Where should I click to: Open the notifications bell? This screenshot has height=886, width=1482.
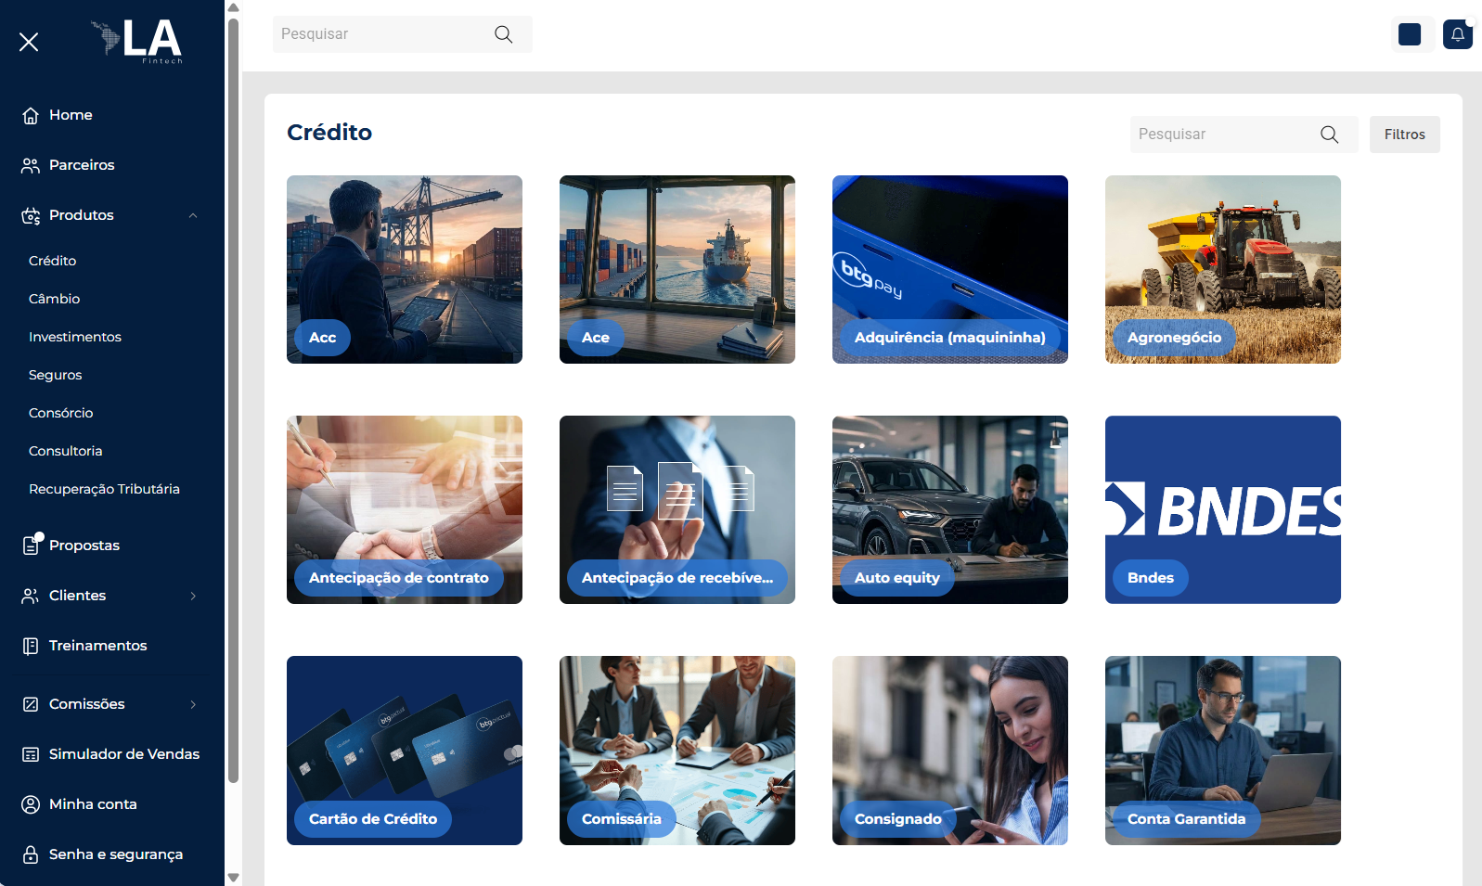1458,34
